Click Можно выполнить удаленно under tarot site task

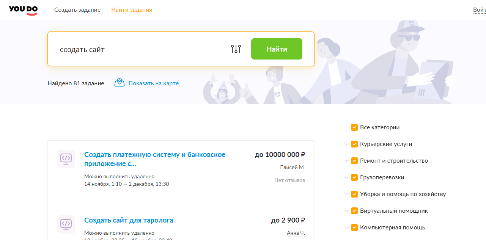(x=120, y=233)
